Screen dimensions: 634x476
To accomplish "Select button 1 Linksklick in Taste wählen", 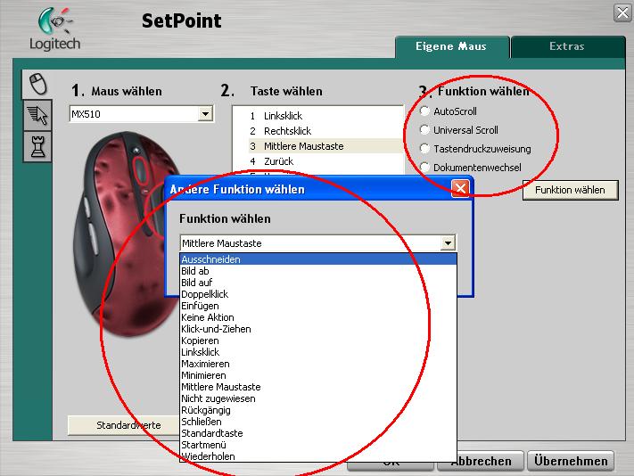I will [325, 116].
